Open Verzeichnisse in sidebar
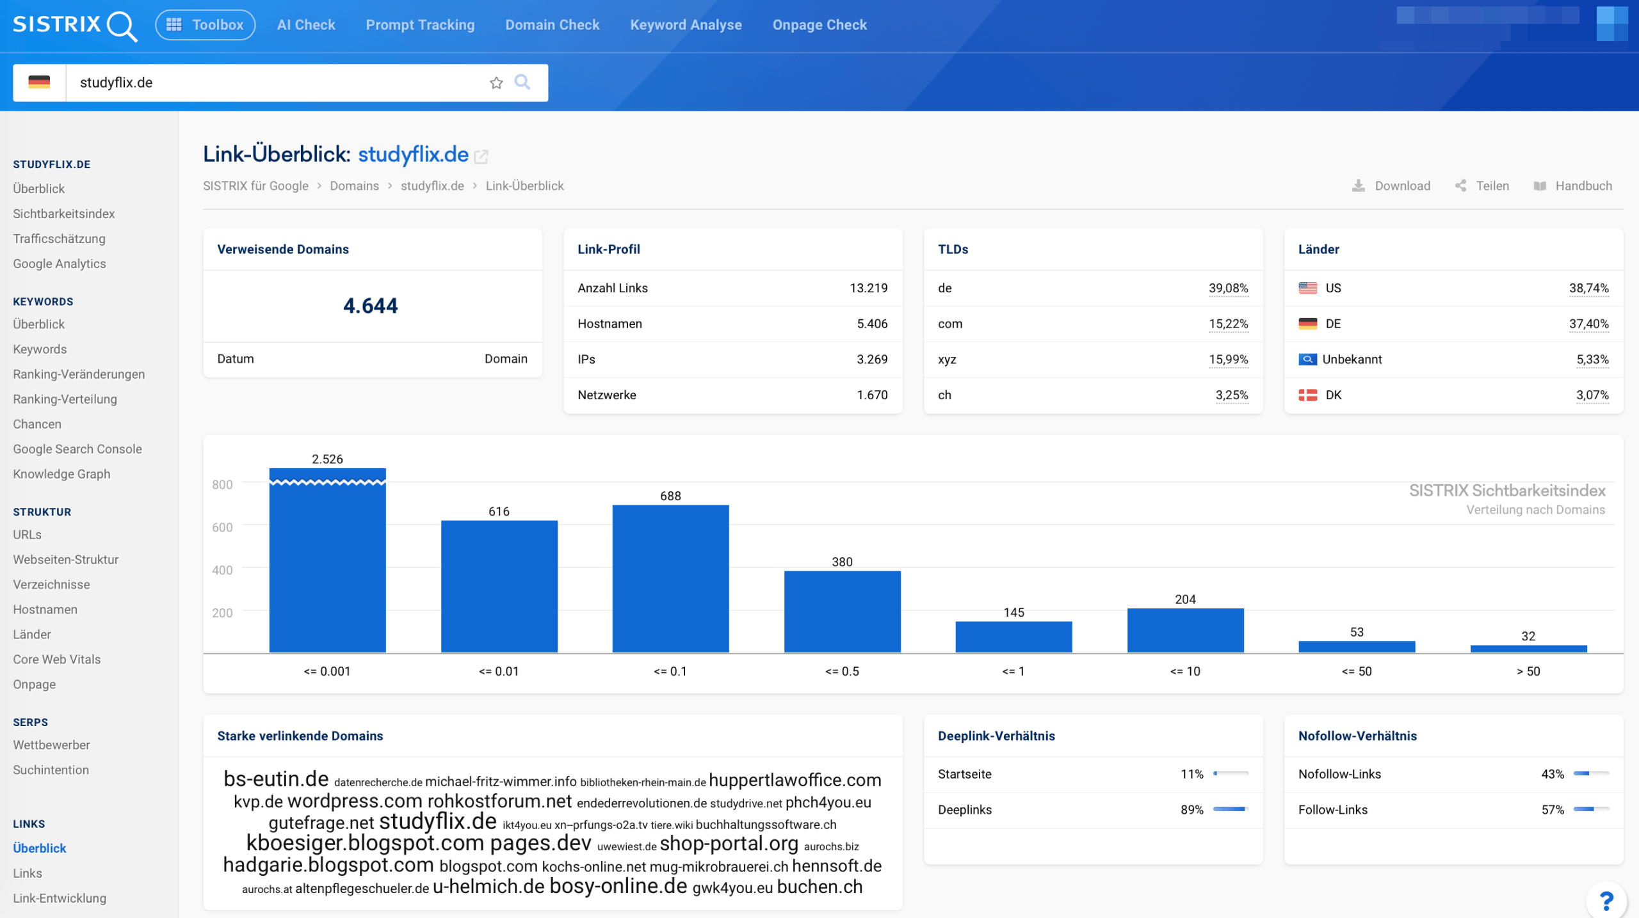 [51, 585]
